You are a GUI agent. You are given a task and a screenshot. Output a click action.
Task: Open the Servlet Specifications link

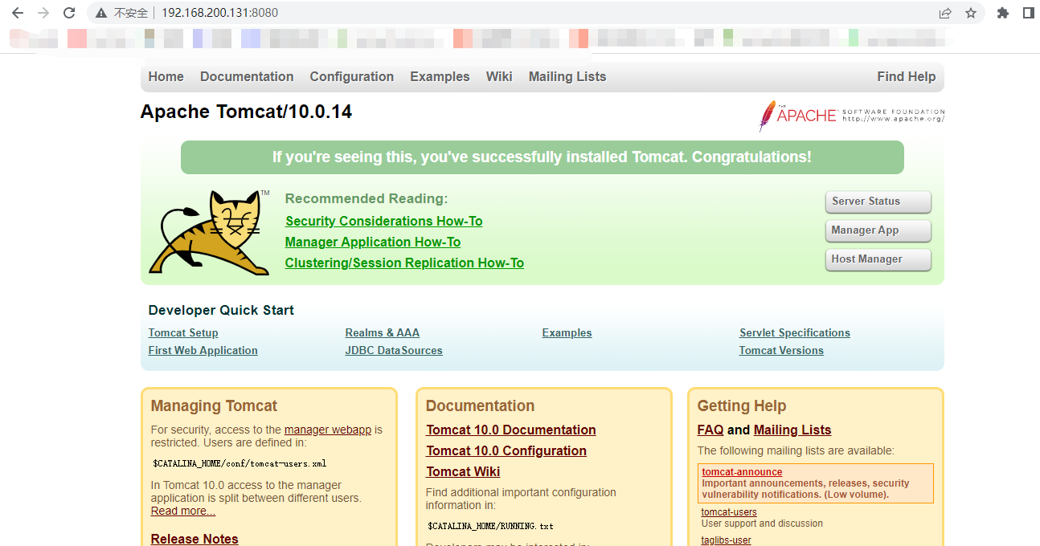pyautogui.click(x=795, y=333)
